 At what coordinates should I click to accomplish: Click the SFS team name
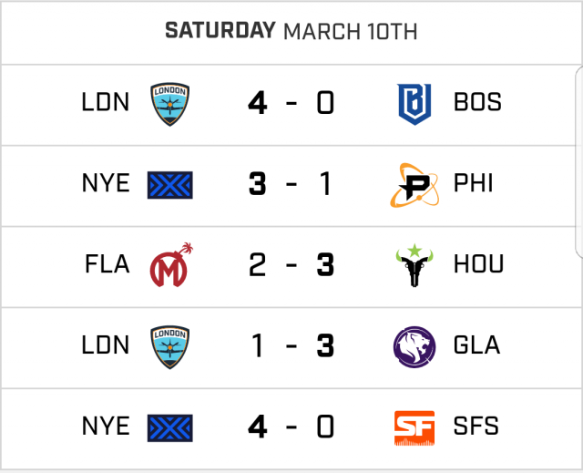pos(476,427)
